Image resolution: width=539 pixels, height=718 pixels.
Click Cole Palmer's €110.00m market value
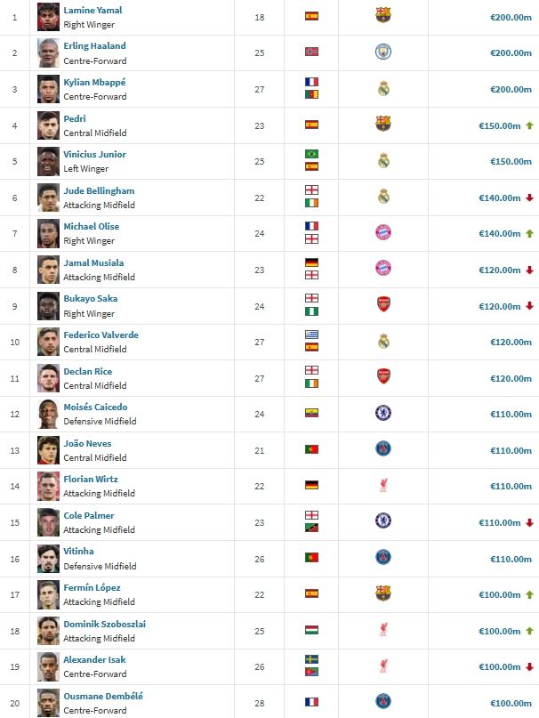coord(504,522)
